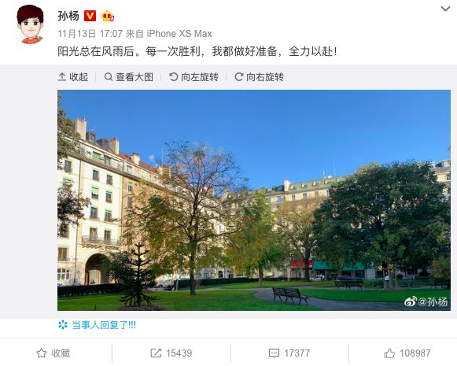
Task: Click the expanded park photo
Action: point(254,200)
